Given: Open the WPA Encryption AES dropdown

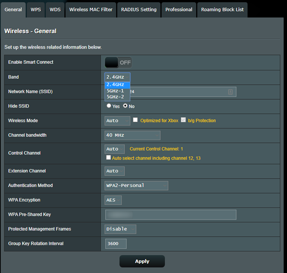Looking at the screenshot, I should pos(113,200).
